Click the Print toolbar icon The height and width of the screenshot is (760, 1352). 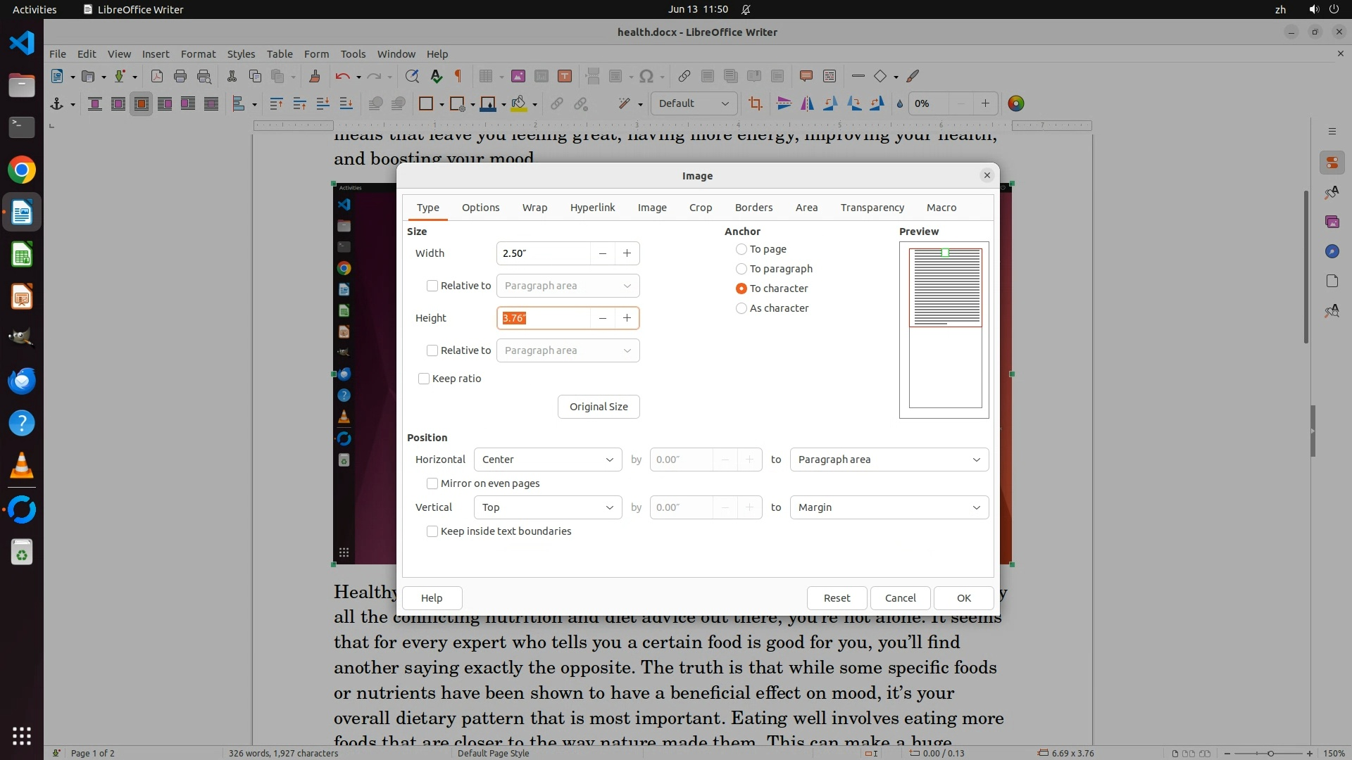(180, 76)
